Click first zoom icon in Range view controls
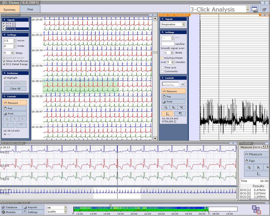 (165, 107)
